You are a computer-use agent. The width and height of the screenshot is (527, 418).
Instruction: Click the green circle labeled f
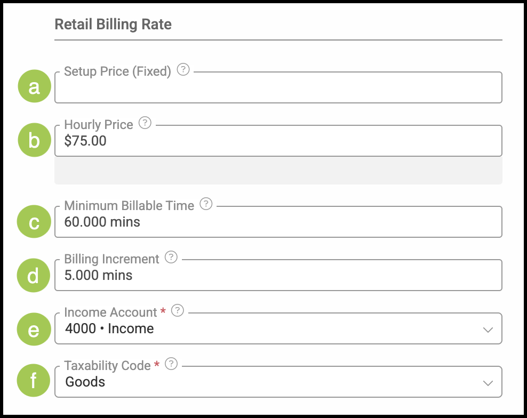(x=34, y=382)
